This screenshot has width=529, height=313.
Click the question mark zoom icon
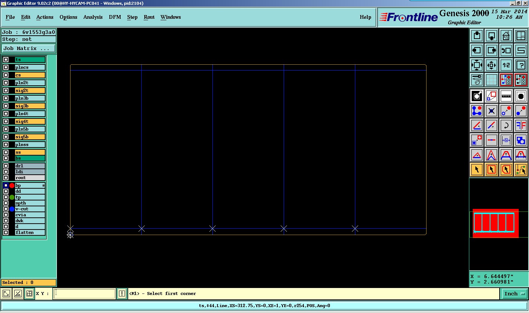pyautogui.click(x=521, y=65)
